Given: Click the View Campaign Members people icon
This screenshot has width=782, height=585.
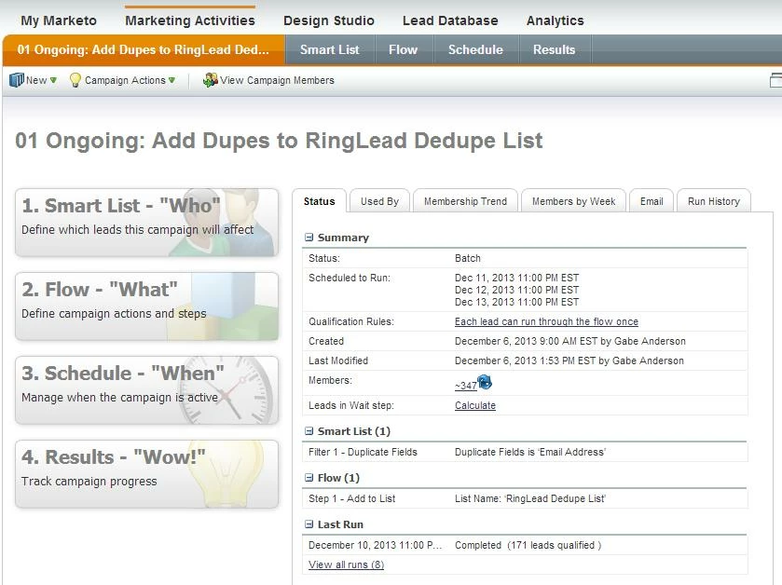Looking at the screenshot, I should 211,80.
